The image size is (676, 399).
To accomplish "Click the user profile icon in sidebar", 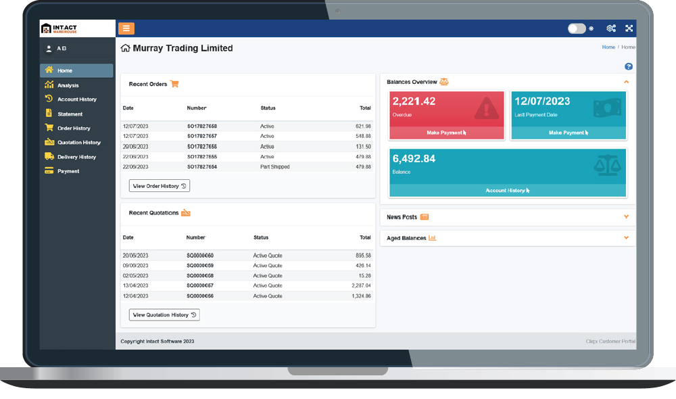I will tap(49, 49).
